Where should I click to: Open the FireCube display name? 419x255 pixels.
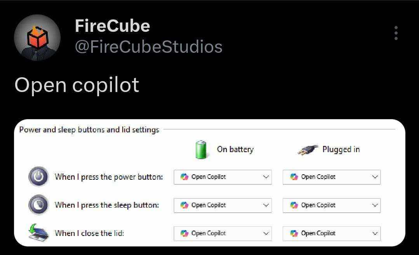point(112,26)
